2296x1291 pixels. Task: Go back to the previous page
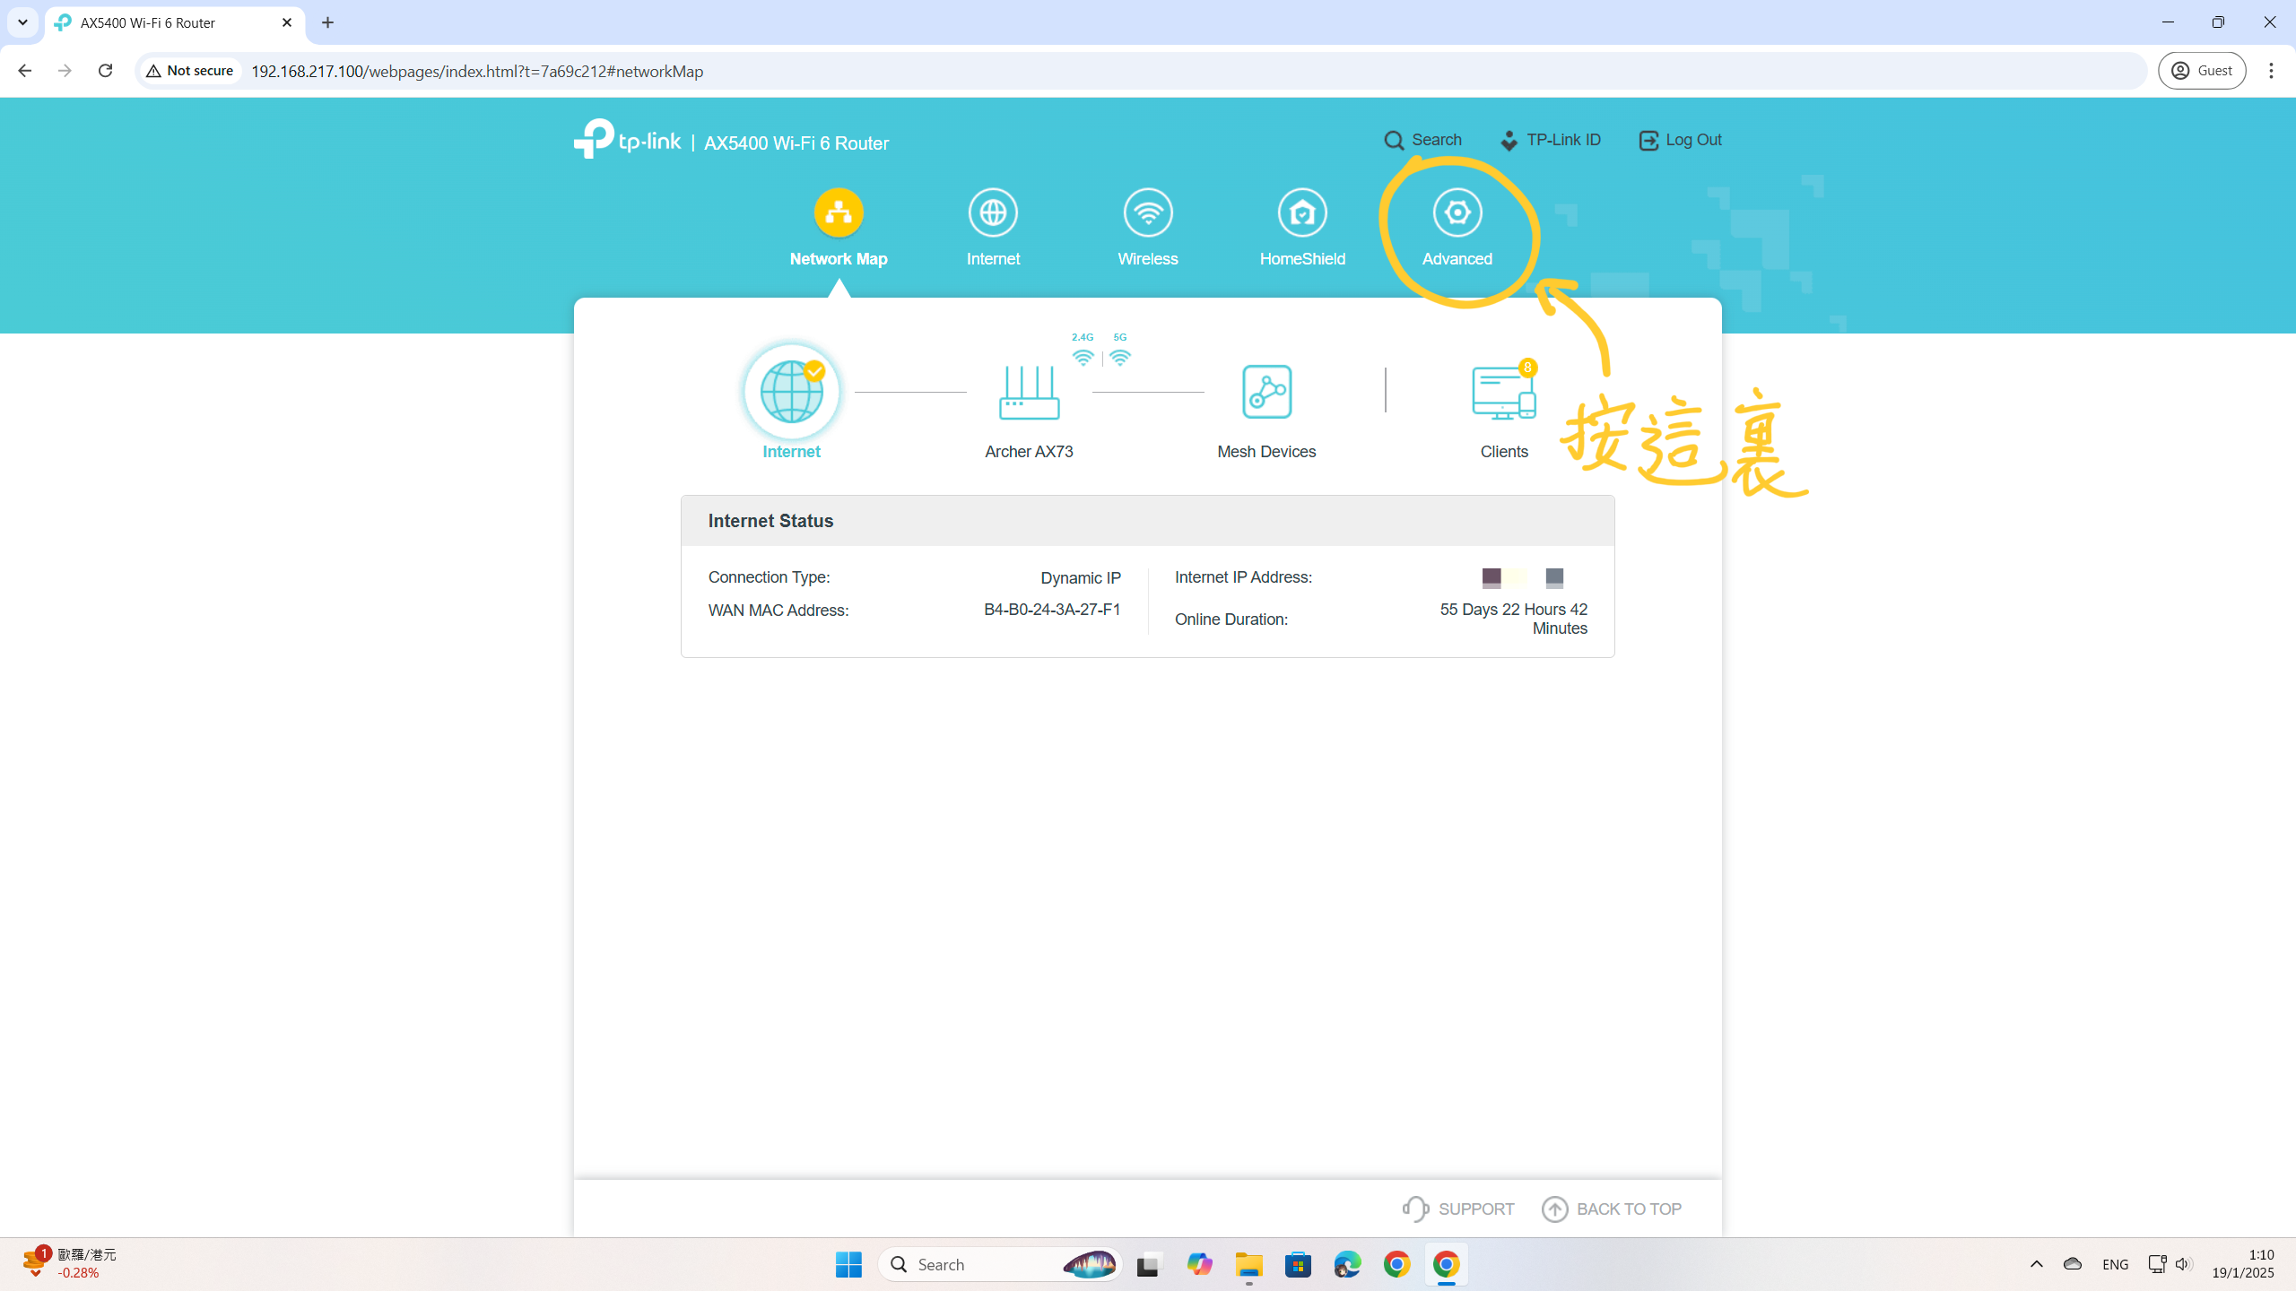click(24, 71)
